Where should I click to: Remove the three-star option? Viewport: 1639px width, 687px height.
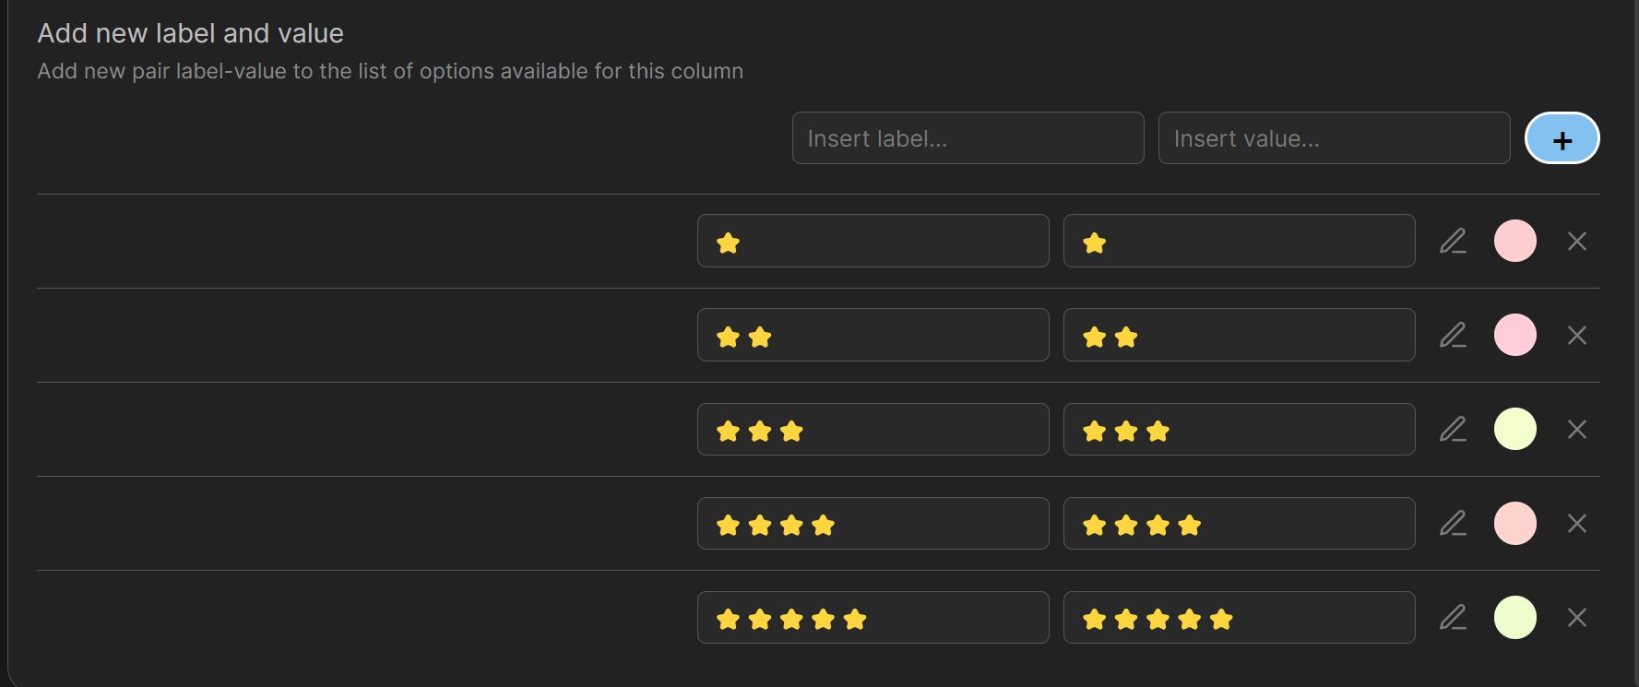(x=1576, y=429)
